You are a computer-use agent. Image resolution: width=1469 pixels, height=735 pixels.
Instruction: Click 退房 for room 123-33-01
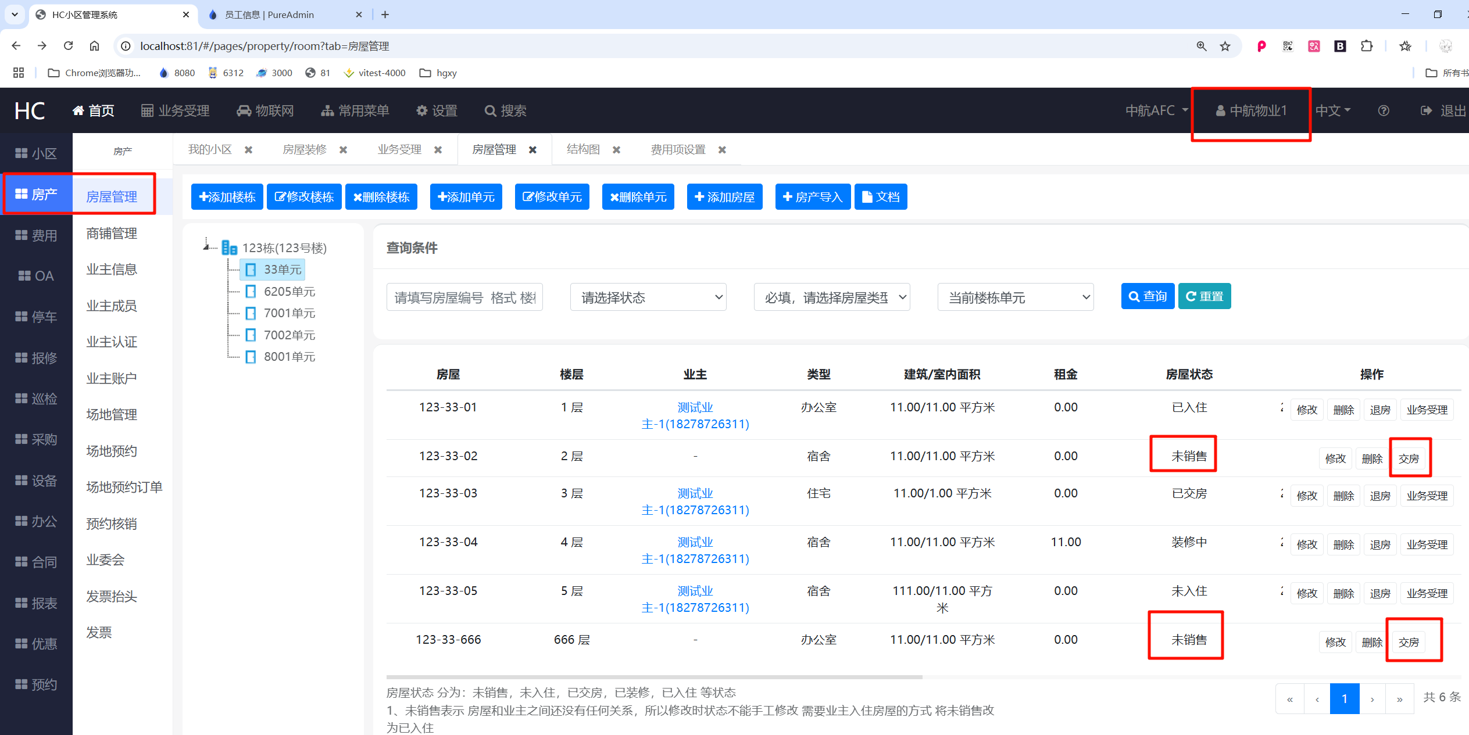(1379, 410)
